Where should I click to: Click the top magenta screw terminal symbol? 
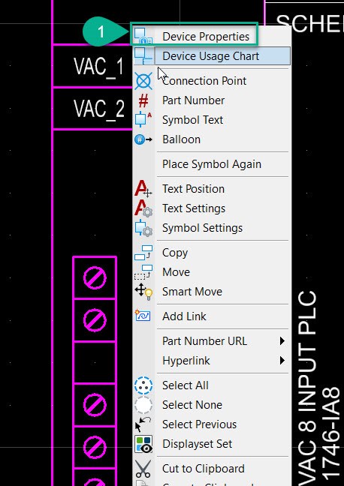tap(95, 277)
